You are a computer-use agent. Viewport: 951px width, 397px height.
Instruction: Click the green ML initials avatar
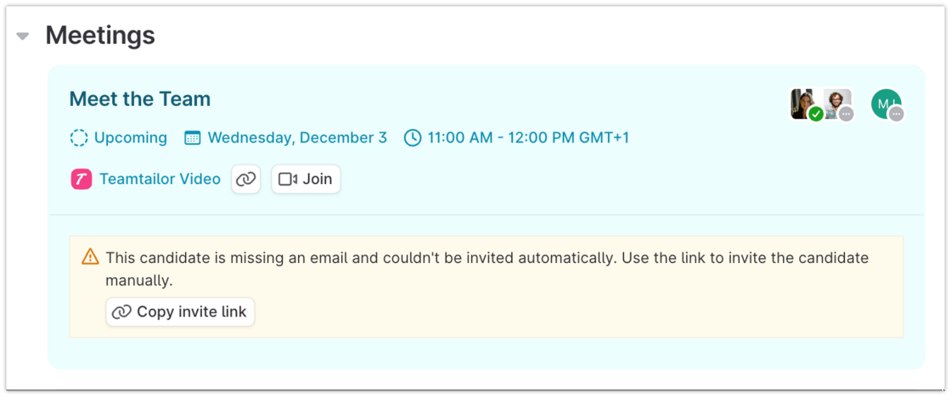[x=885, y=103]
